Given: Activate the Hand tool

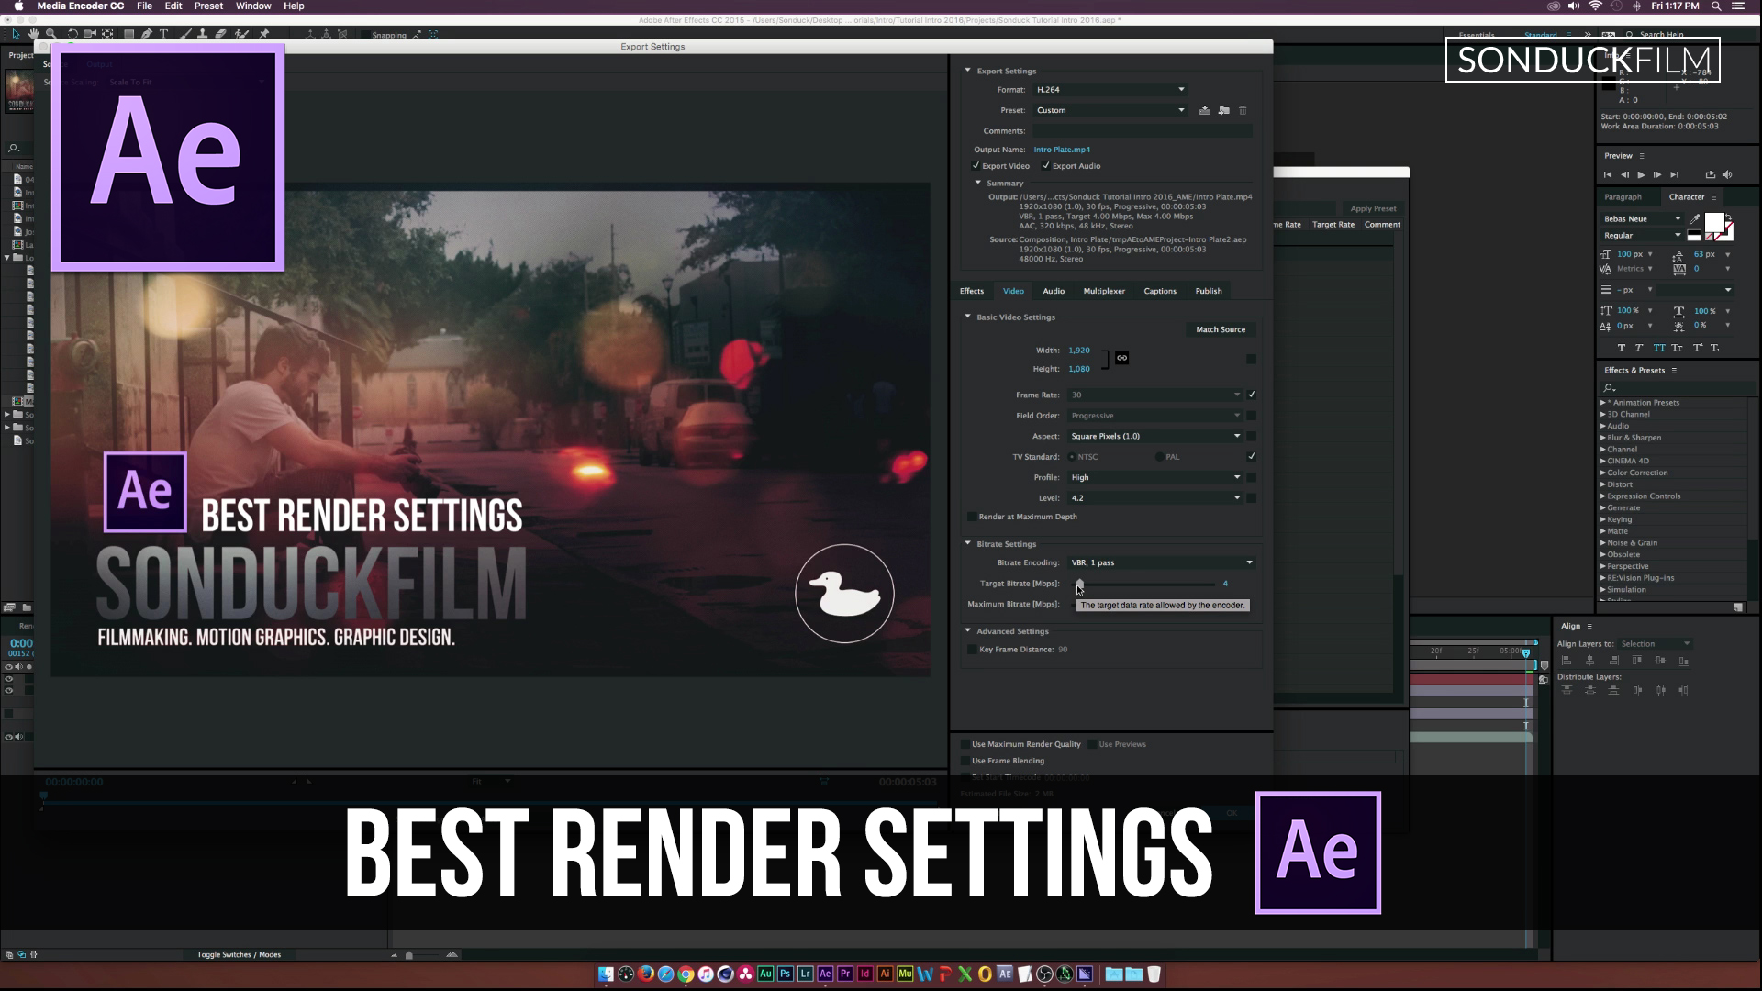Looking at the screenshot, I should click(x=33, y=34).
